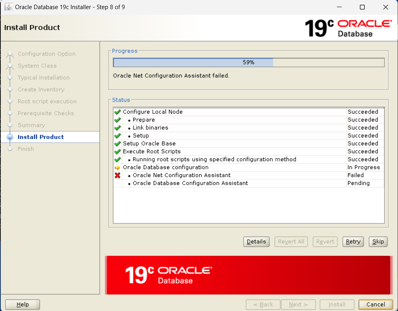Viewport: 398px width, 311px height.
Task: Select Finish step in sidebar
Action: pos(26,149)
